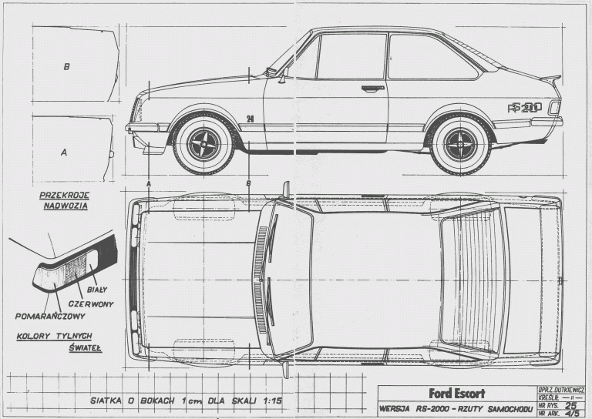Screen dimensions: 592x419
Task: Select the "NR RYS. 25" drawing number
Action: [x=558, y=406]
